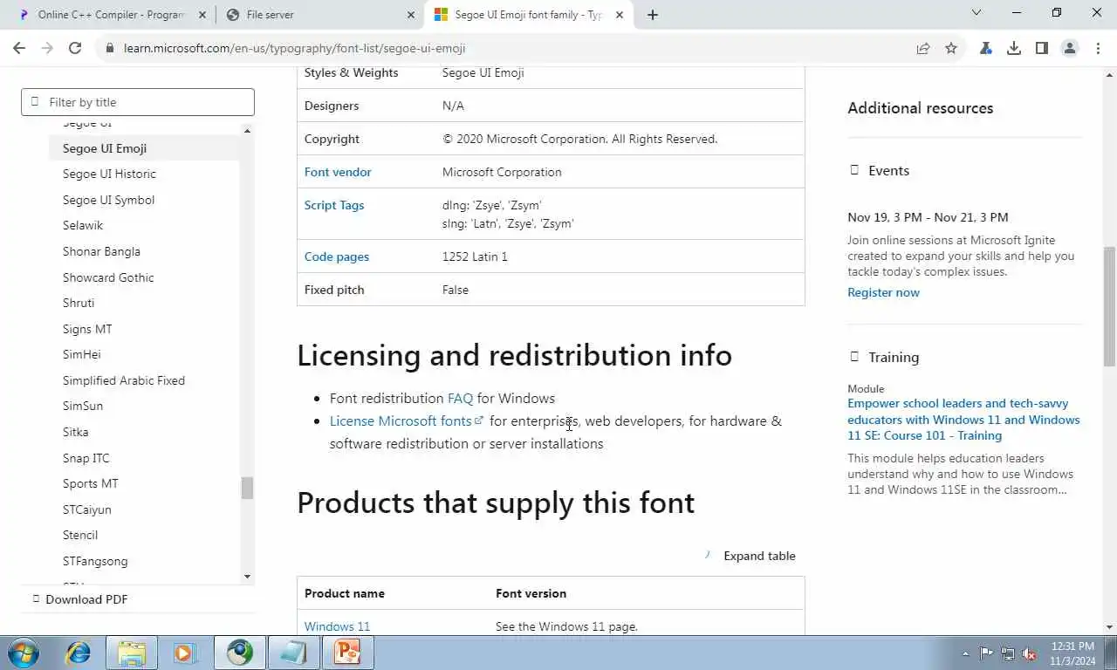Open the Empower school leaders training module

963,420
